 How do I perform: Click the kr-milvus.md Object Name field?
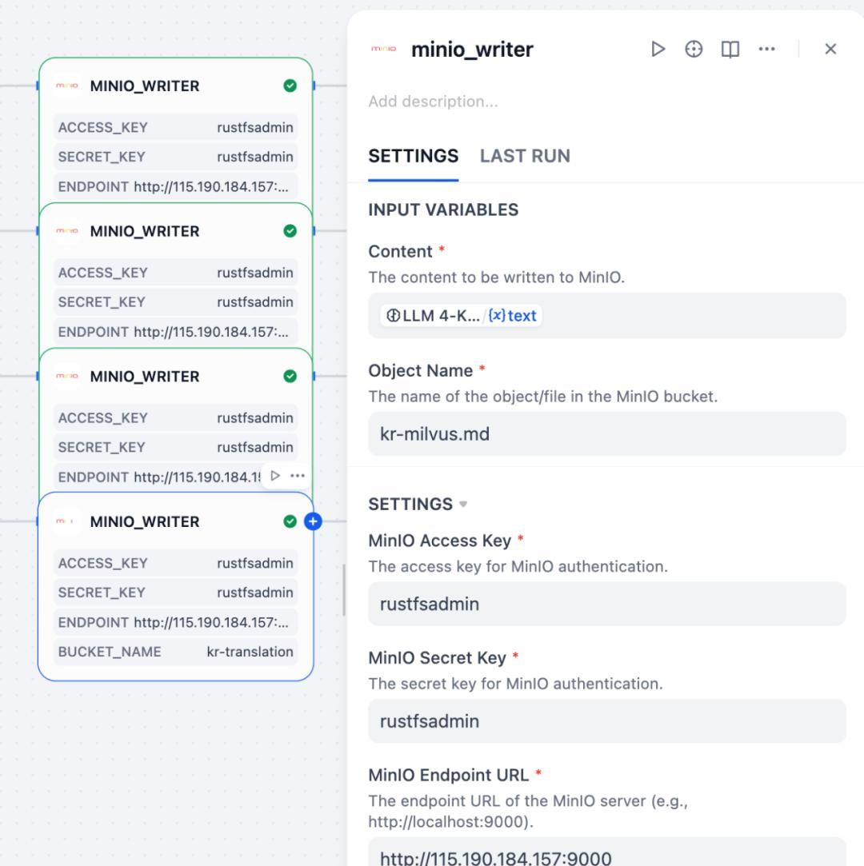pyautogui.click(x=606, y=433)
